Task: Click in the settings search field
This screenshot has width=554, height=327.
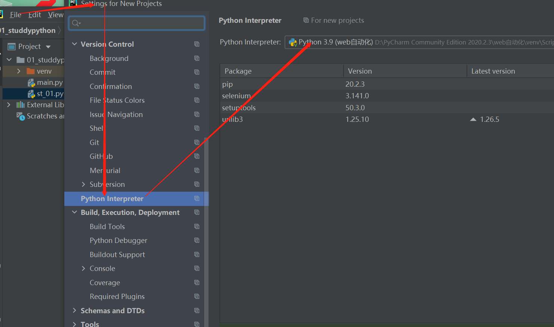Action: click(137, 23)
